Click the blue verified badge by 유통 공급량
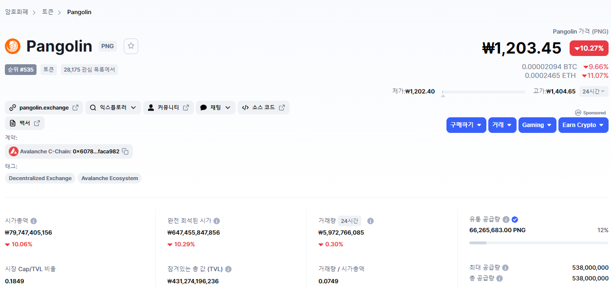Image resolution: width=611 pixels, height=294 pixels. click(x=515, y=220)
